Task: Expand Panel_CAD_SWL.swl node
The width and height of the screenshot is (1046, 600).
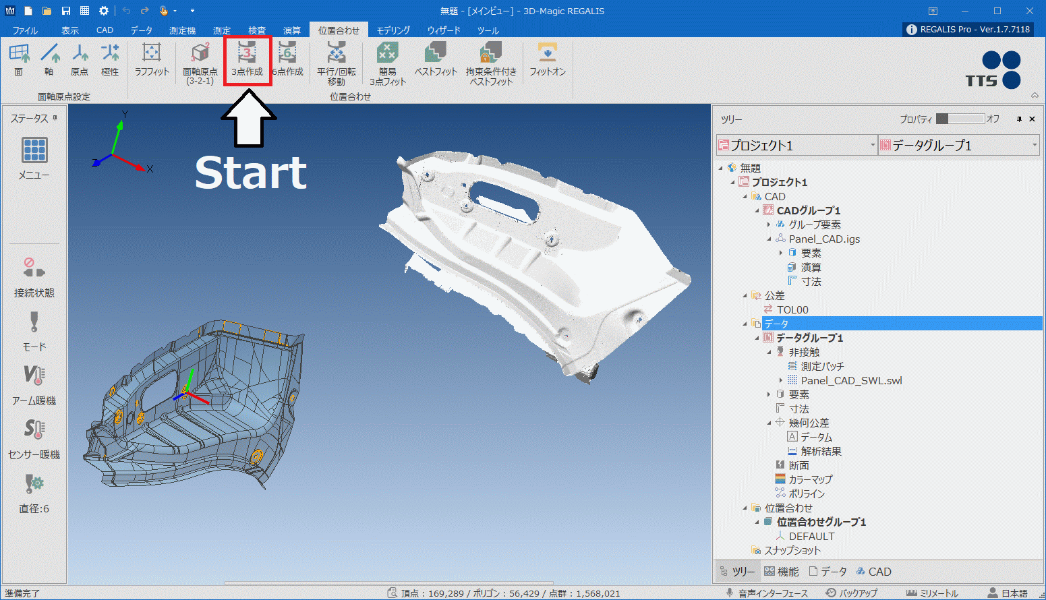Action: click(x=781, y=380)
